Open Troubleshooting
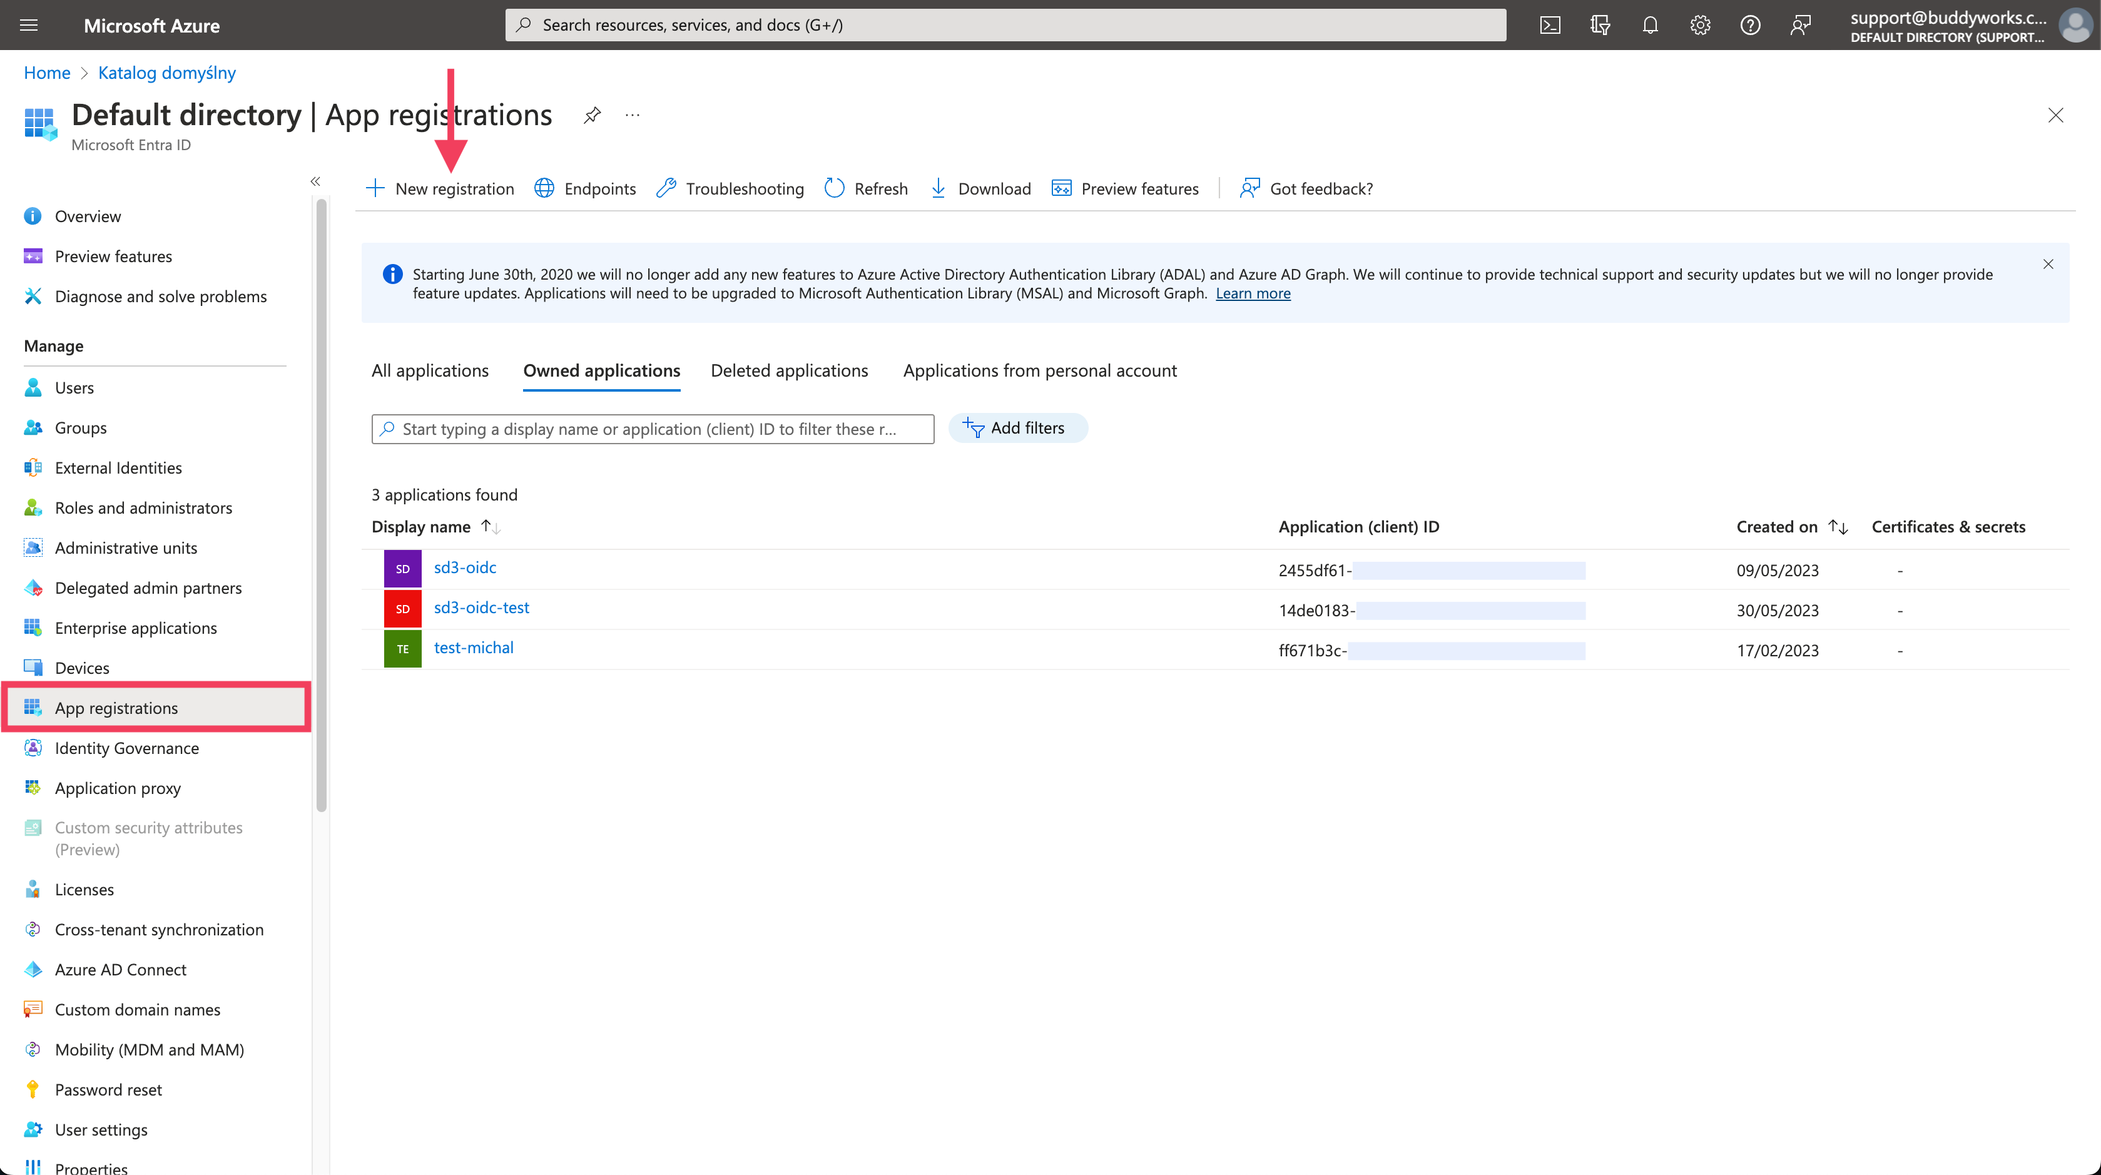The width and height of the screenshot is (2101, 1175). (730, 188)
